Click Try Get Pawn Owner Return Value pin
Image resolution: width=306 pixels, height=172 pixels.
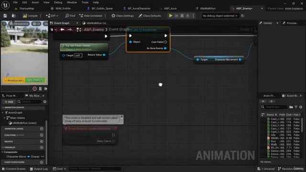click(x=104, y=55)
